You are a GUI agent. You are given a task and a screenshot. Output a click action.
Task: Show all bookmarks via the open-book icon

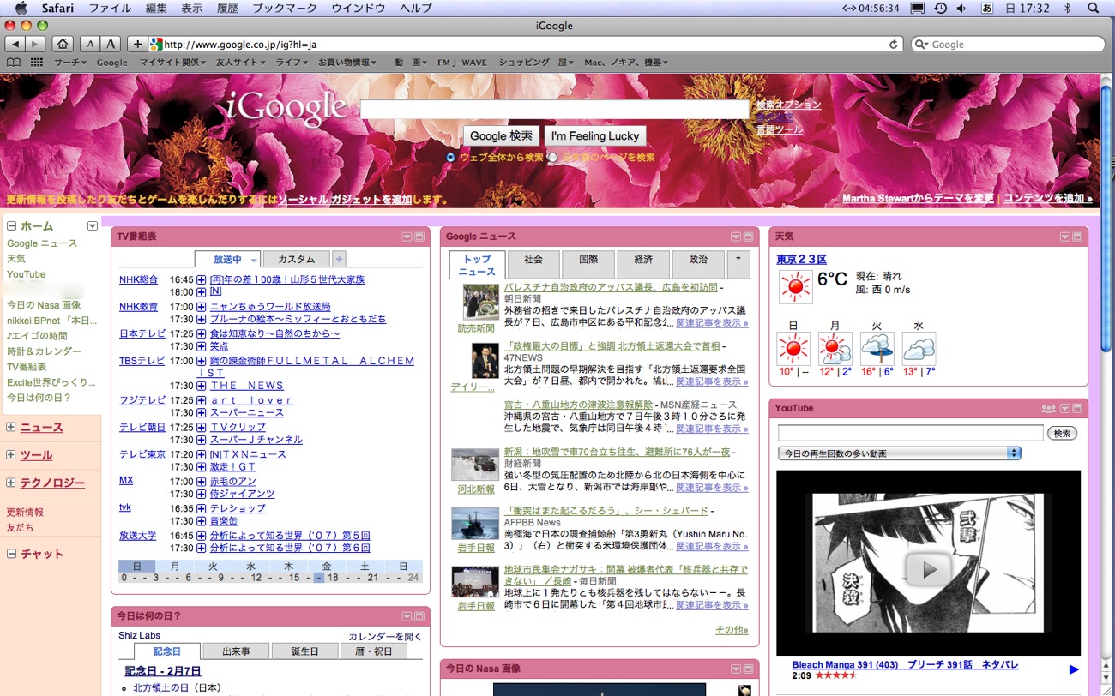(14, 63)
